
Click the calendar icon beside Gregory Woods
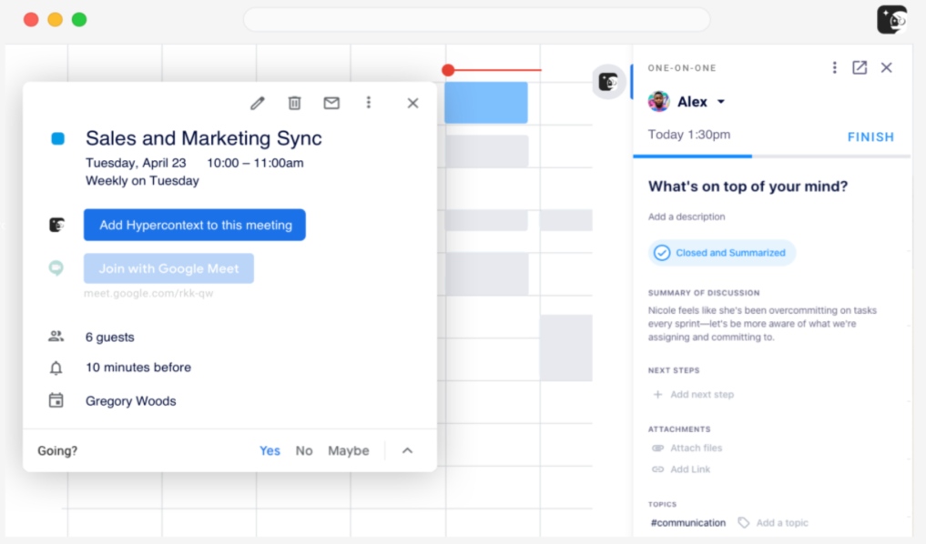[x=56, y=400]
